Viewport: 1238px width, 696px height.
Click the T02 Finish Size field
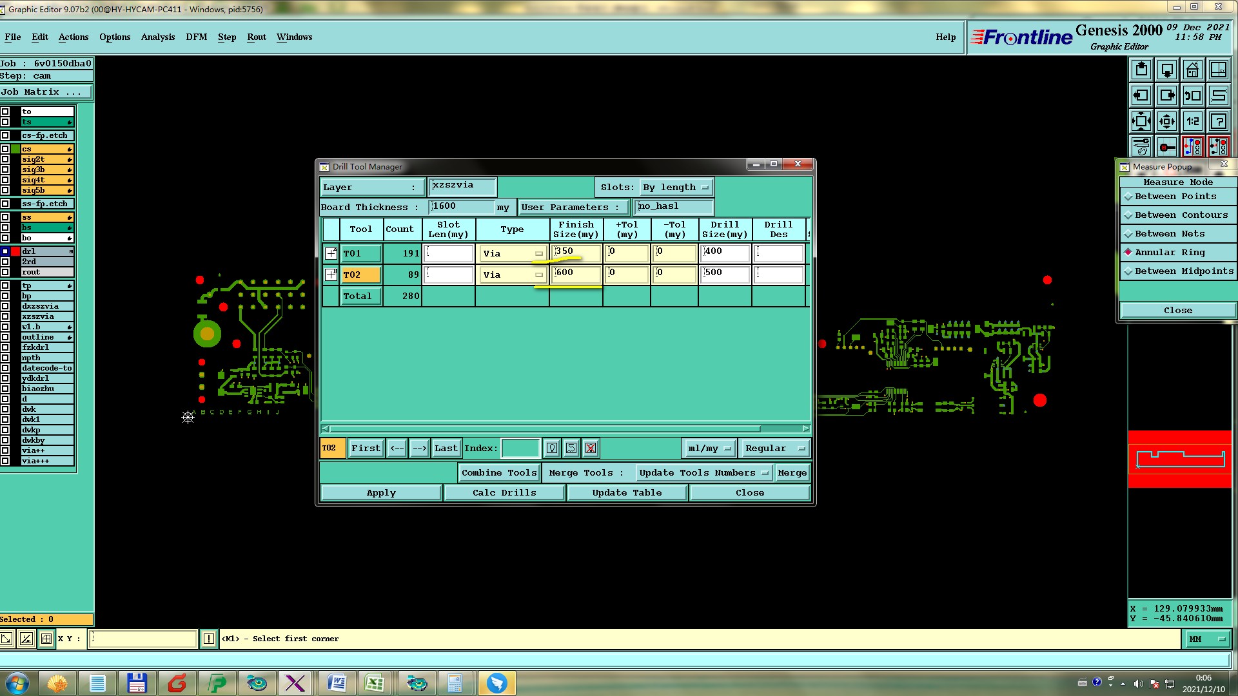pos(576,273)
